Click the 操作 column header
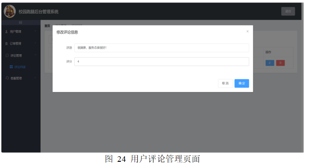This screenshot has height=165, width=310. coord(268,52)
